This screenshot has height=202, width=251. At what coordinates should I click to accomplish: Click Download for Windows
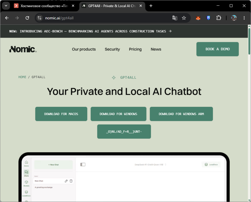[x=118, y=114]
